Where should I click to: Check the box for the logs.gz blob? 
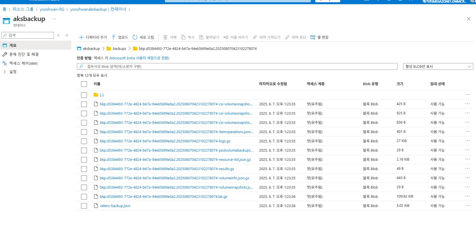tap(84, 141)
